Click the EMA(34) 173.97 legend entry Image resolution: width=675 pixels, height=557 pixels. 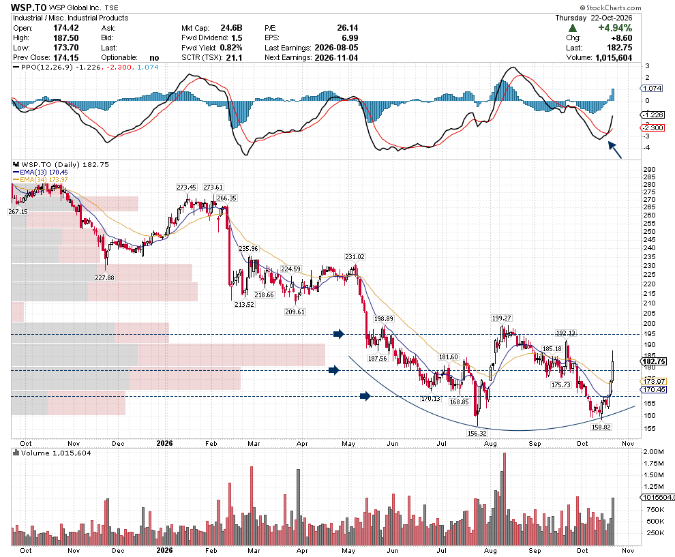pyautogui.click(x=40, y=179)
